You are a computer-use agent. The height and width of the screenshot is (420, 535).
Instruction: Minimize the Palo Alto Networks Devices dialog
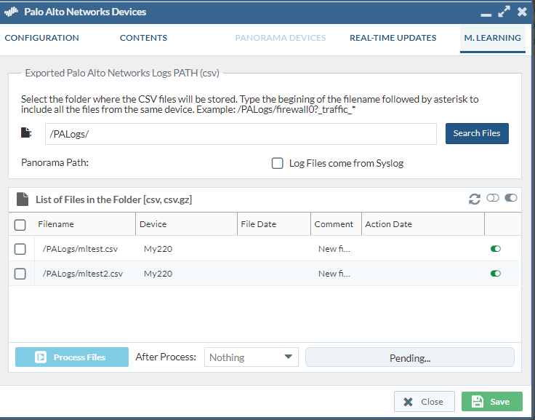tap(486, 12)
